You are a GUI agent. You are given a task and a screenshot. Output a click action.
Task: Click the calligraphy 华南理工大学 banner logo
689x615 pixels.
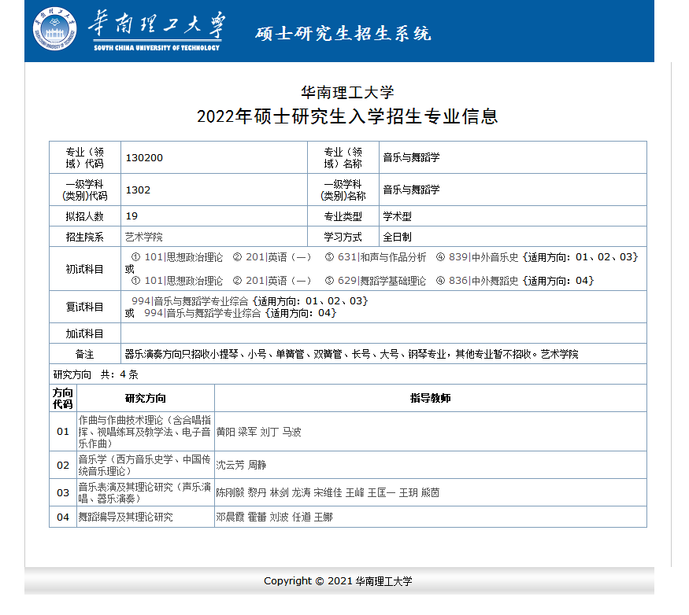(157, 30)
